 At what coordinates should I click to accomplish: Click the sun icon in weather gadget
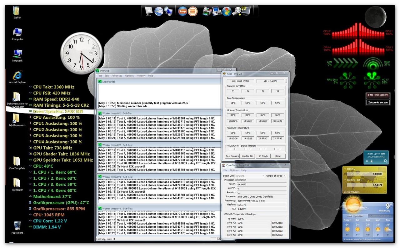(x=354, y=205)
